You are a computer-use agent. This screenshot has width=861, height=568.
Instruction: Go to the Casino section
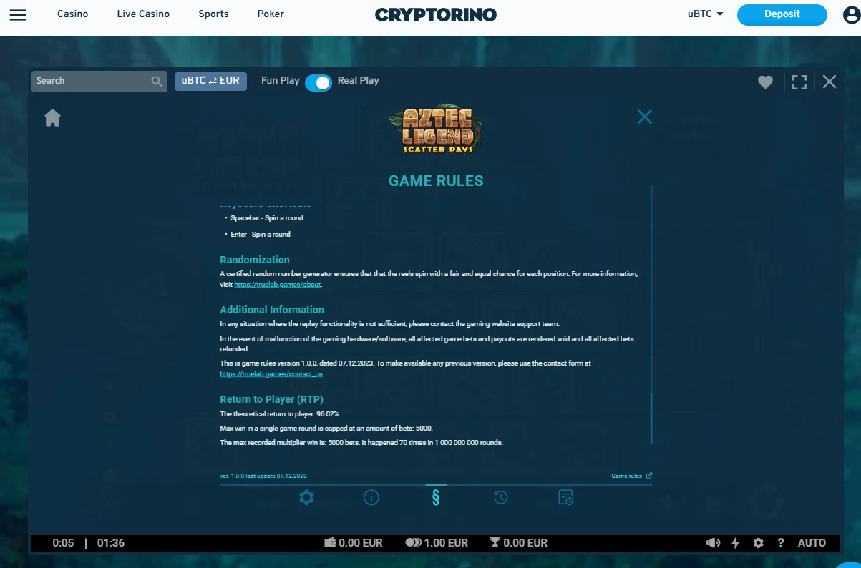click(x=72, y=14)
